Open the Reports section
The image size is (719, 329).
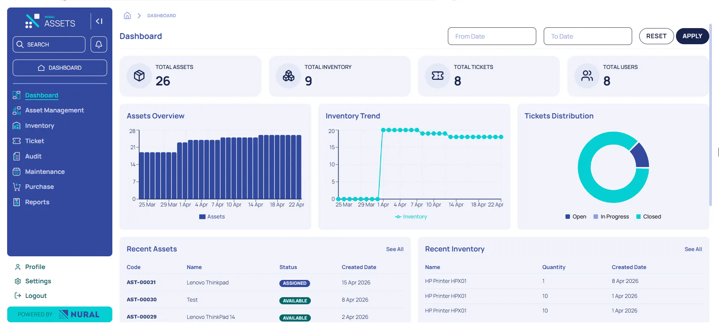click(37, 202)
